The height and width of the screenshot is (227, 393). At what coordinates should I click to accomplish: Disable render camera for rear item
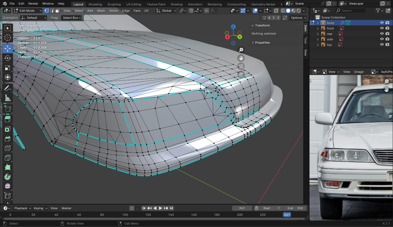(x=387, y=34)
